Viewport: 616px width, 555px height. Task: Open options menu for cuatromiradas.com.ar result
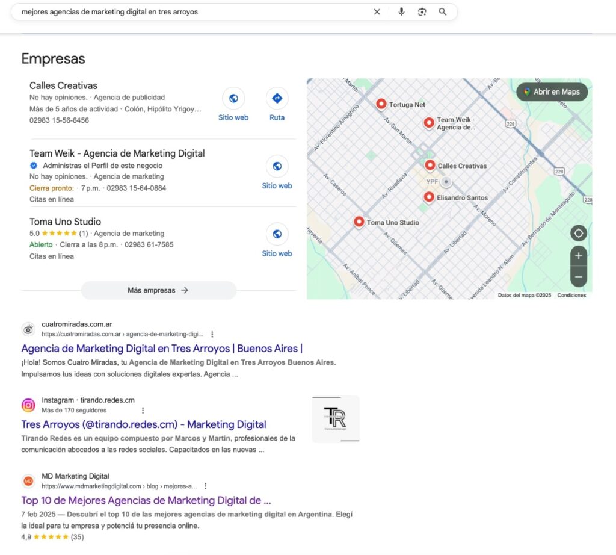[x=212, y=333]
